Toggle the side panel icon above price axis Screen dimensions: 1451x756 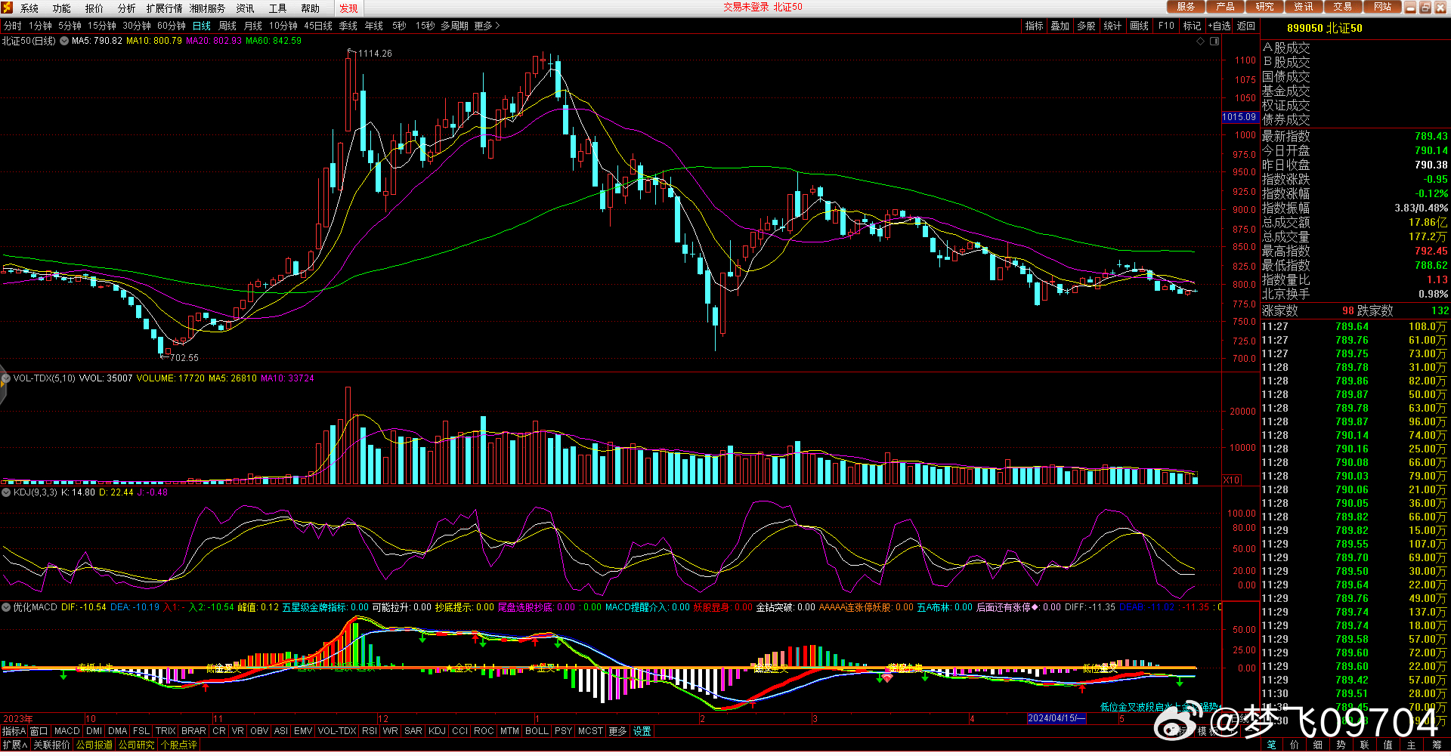click(1214, 42)
